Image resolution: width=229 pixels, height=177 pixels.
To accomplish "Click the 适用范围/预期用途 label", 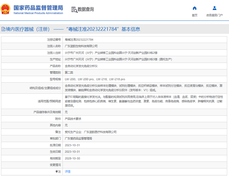I will [49, 101].
